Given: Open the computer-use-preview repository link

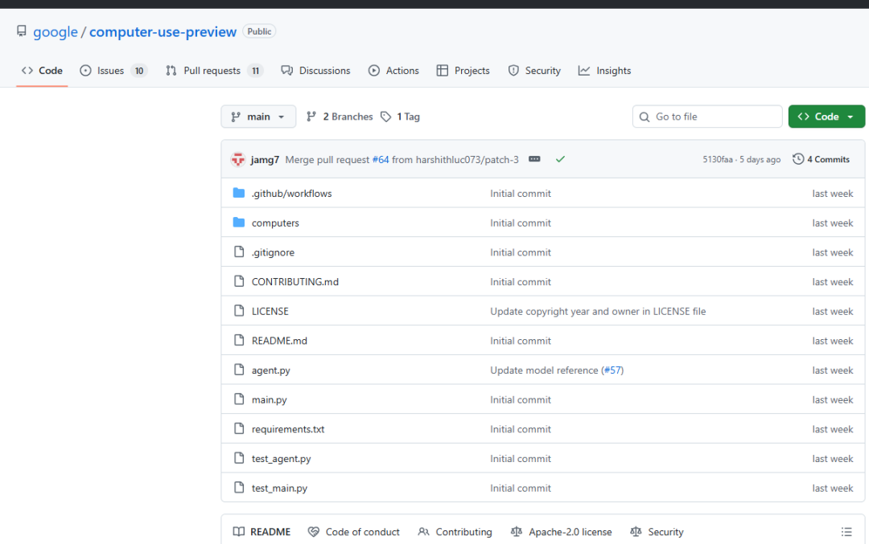Looking at the screenshot, I should click(163, 32).
